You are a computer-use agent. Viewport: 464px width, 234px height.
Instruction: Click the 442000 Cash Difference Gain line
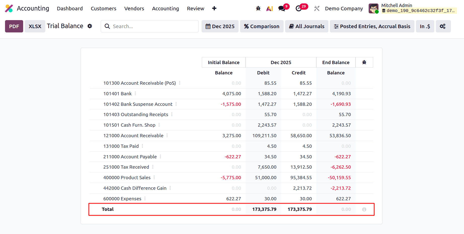click(135, 188)
